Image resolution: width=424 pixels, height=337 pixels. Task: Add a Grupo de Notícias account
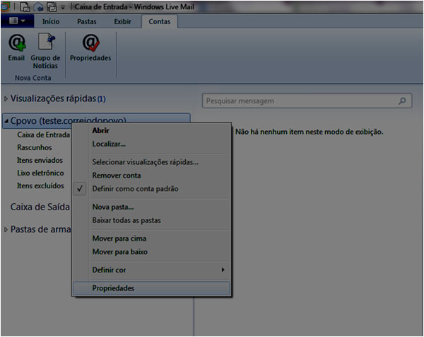(x=45, y=51)
